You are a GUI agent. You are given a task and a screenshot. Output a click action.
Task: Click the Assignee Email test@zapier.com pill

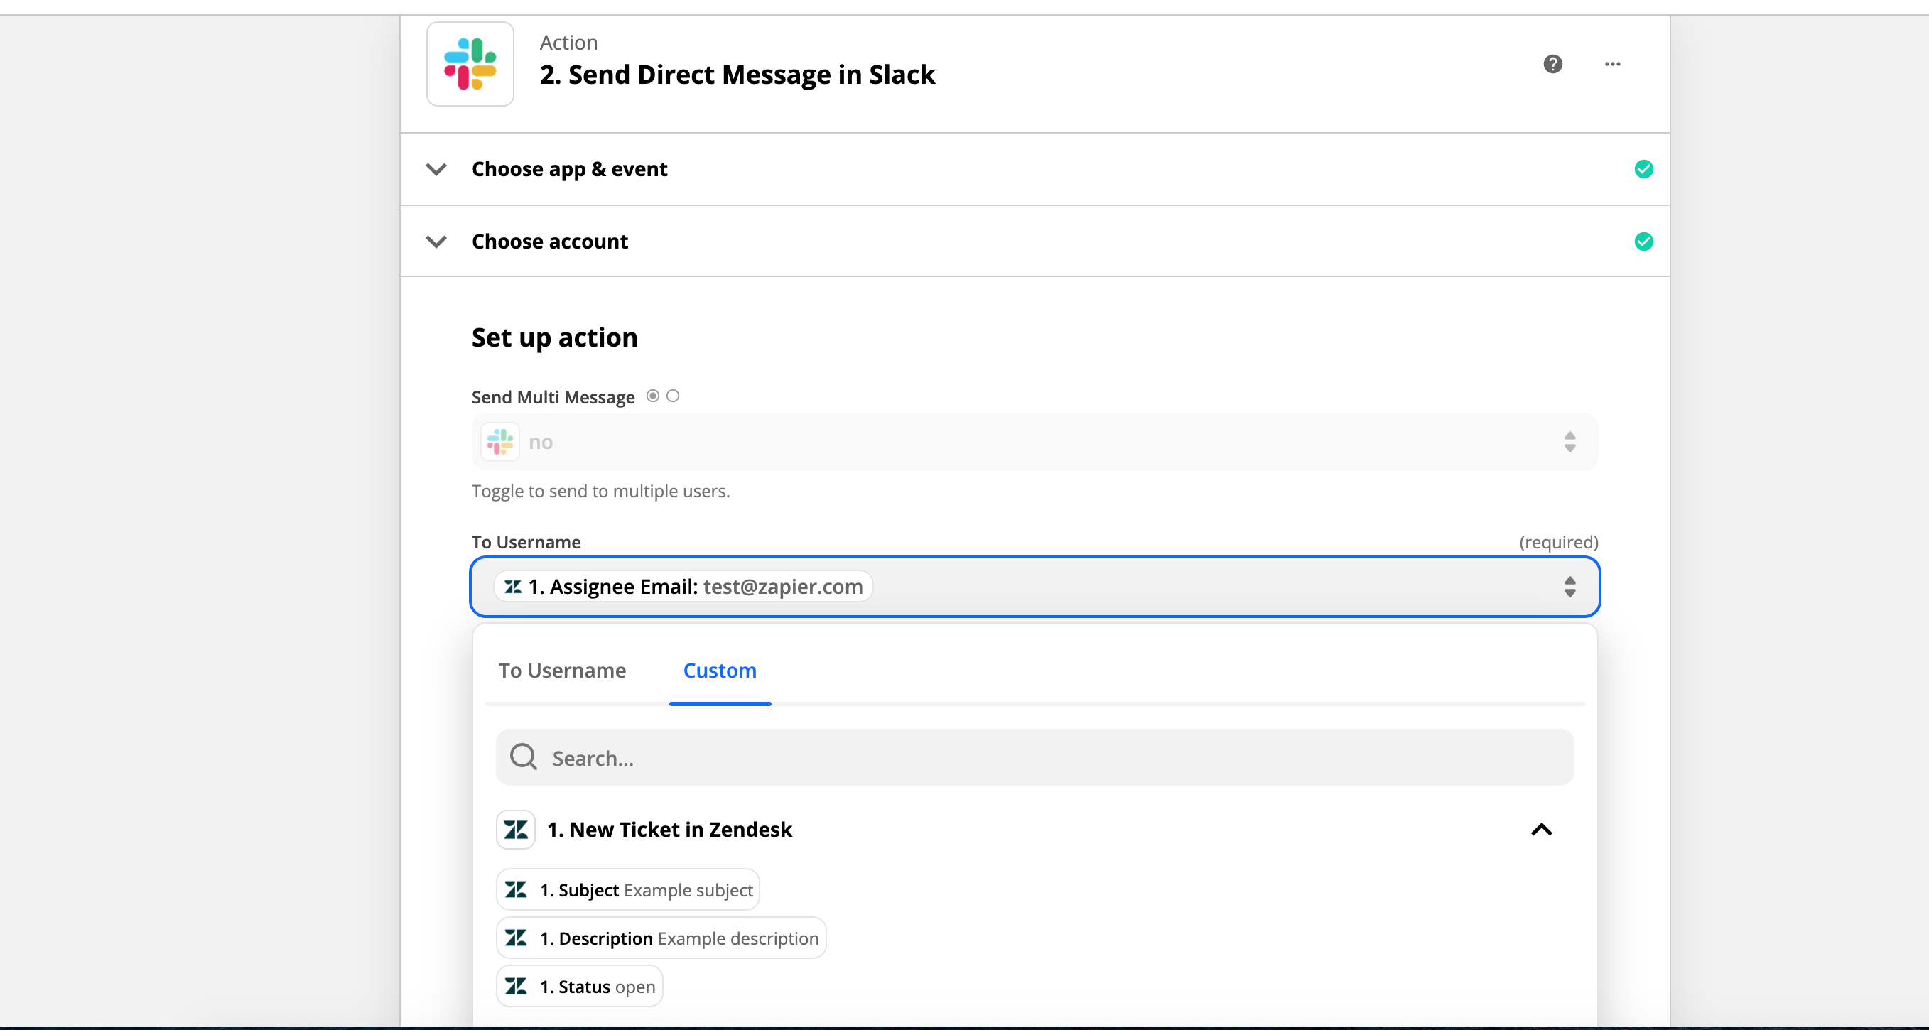click(683, 586)
